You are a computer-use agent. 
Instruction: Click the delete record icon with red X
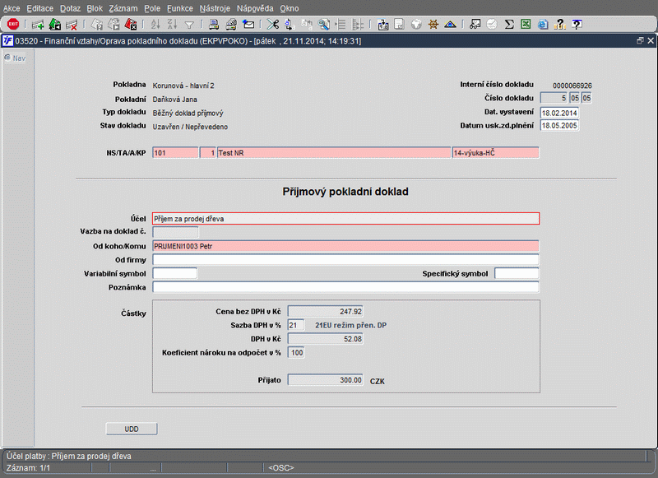pos(72,25)
